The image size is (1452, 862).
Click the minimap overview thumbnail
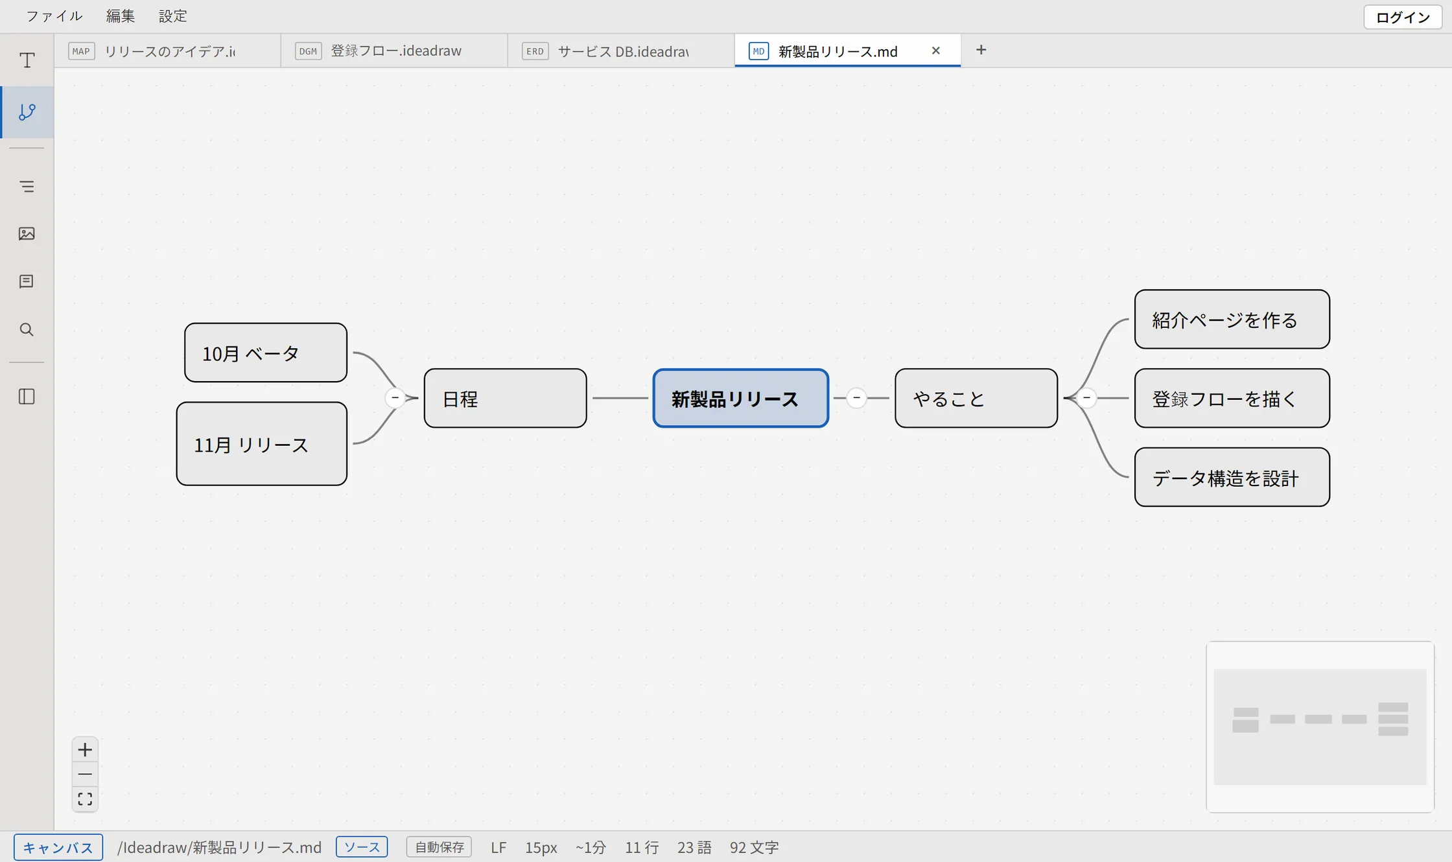tap(1320, 727)
